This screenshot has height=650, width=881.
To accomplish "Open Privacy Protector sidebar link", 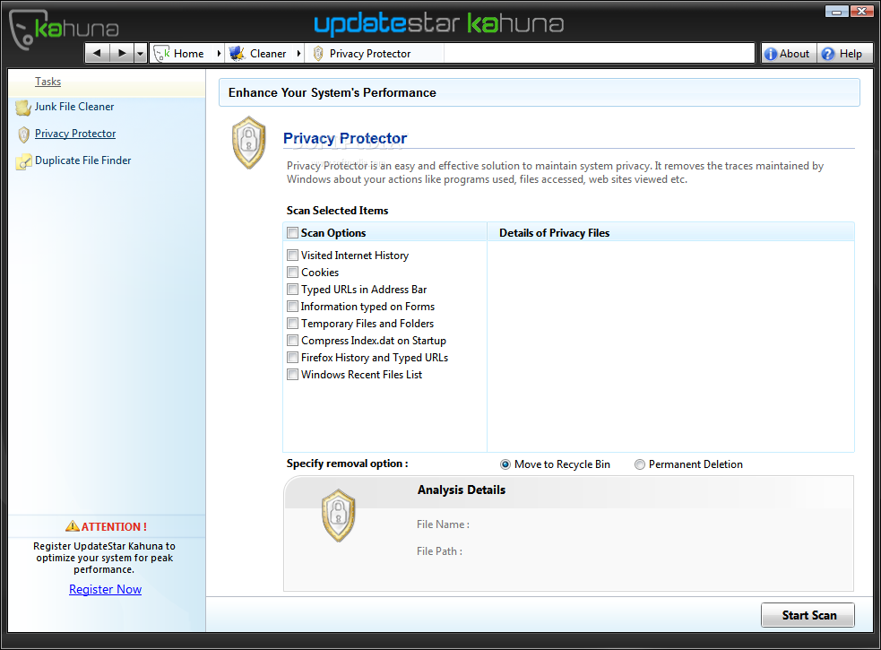I will click(75, 134).
